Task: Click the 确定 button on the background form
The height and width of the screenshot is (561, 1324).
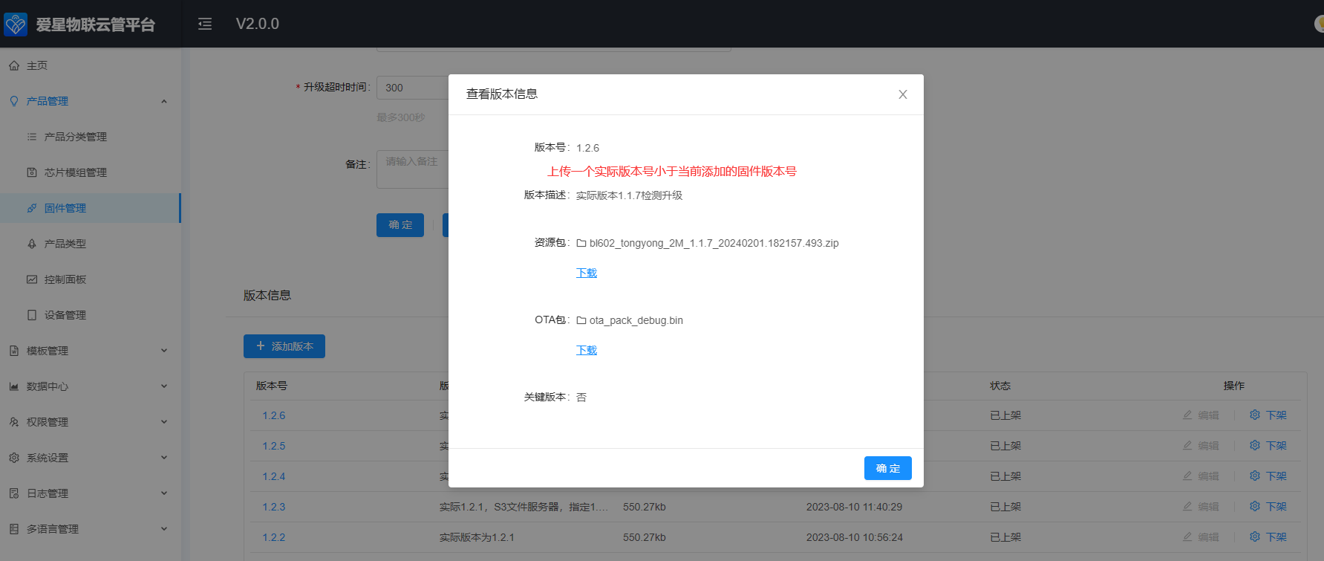Action: (x=400, y=225)
